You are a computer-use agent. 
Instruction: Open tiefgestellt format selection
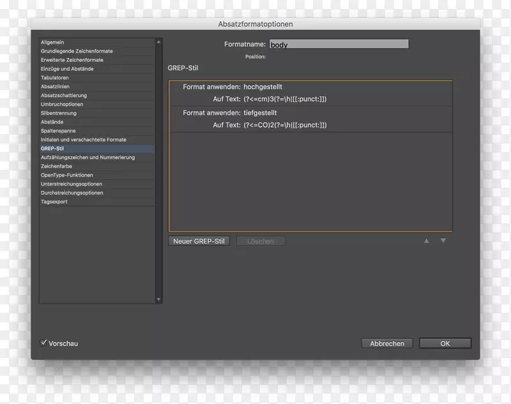pyautogui.click(x=261, y=113)
